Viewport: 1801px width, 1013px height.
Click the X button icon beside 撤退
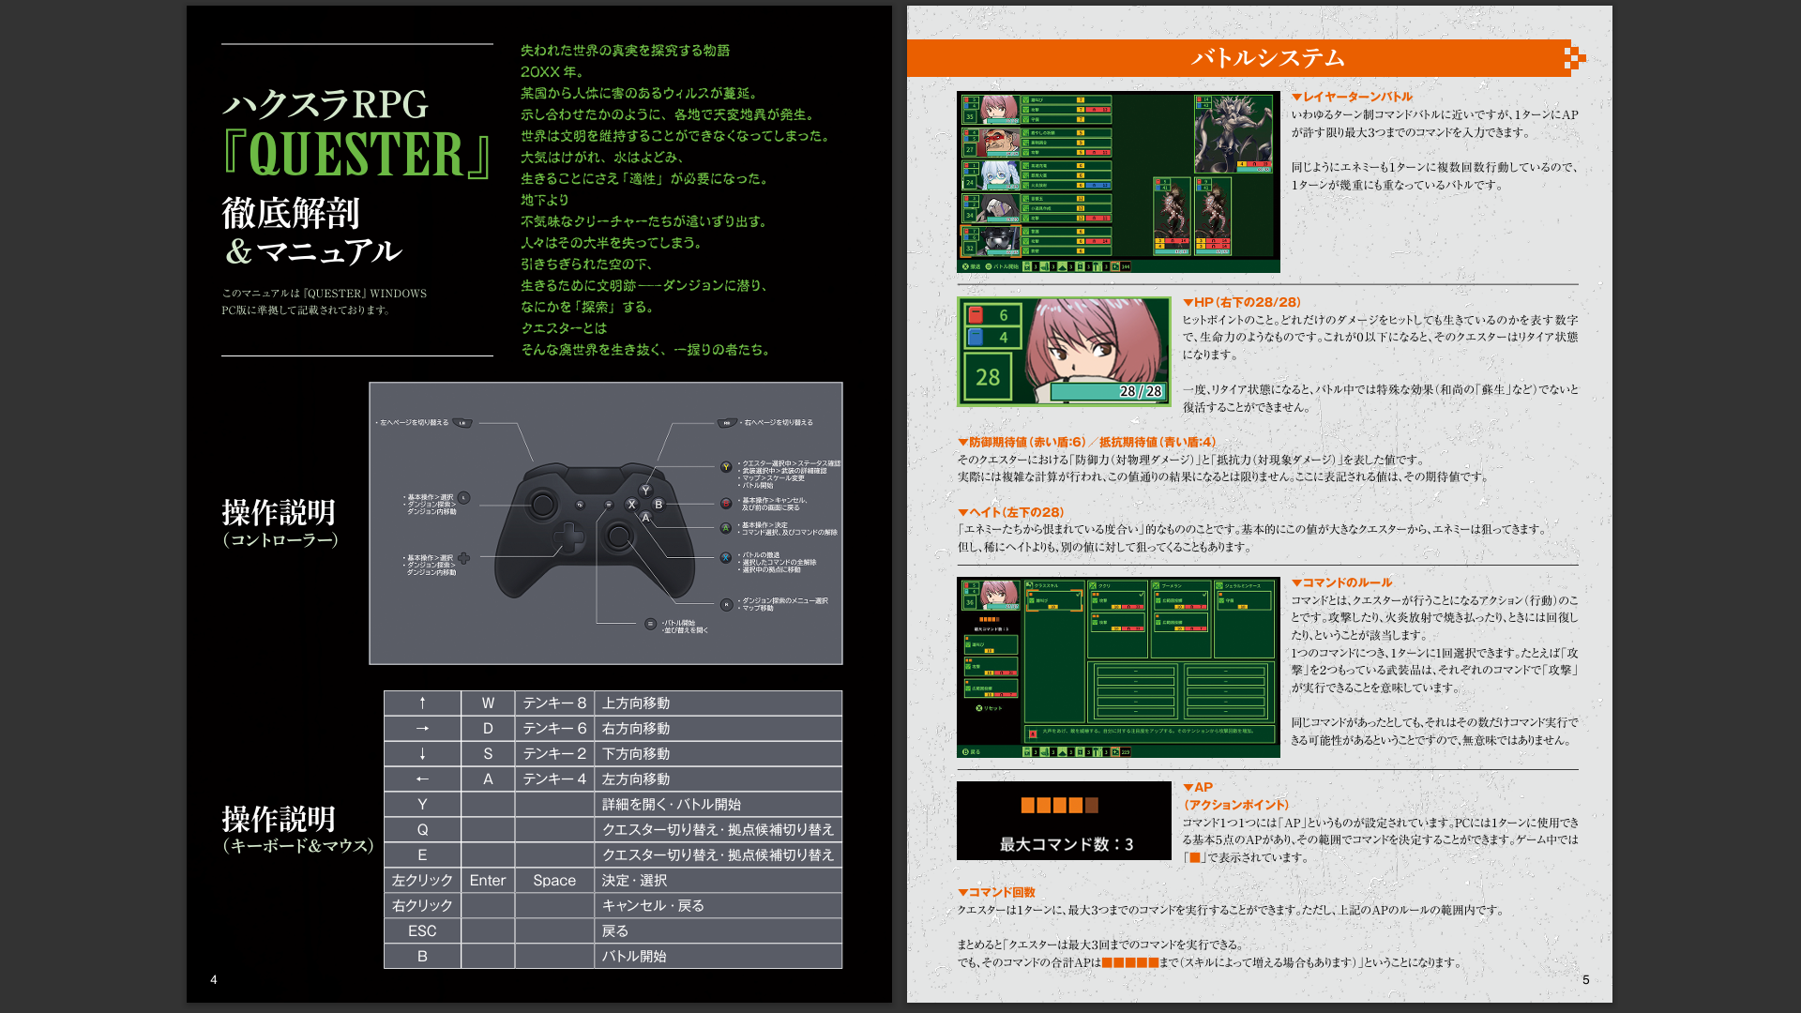[x=965, y=265]
